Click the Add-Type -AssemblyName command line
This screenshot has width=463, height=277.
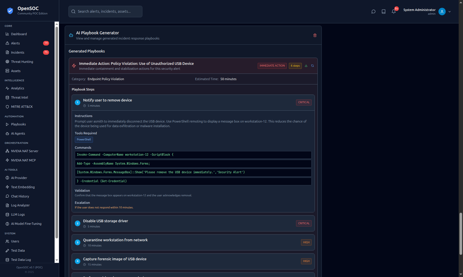click(x=193, y=164)
